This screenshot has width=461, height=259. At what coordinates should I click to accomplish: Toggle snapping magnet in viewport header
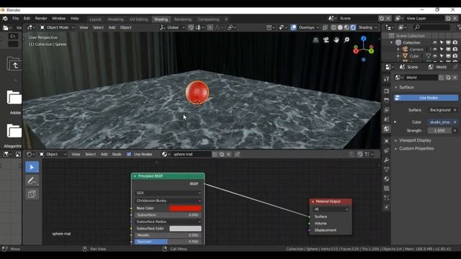191,27
